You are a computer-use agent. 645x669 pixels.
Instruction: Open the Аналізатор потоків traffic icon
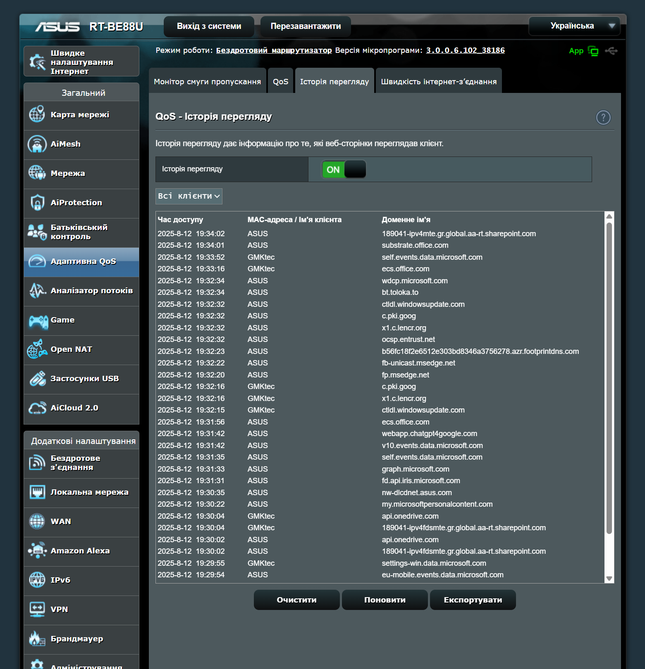click(37, 290)
